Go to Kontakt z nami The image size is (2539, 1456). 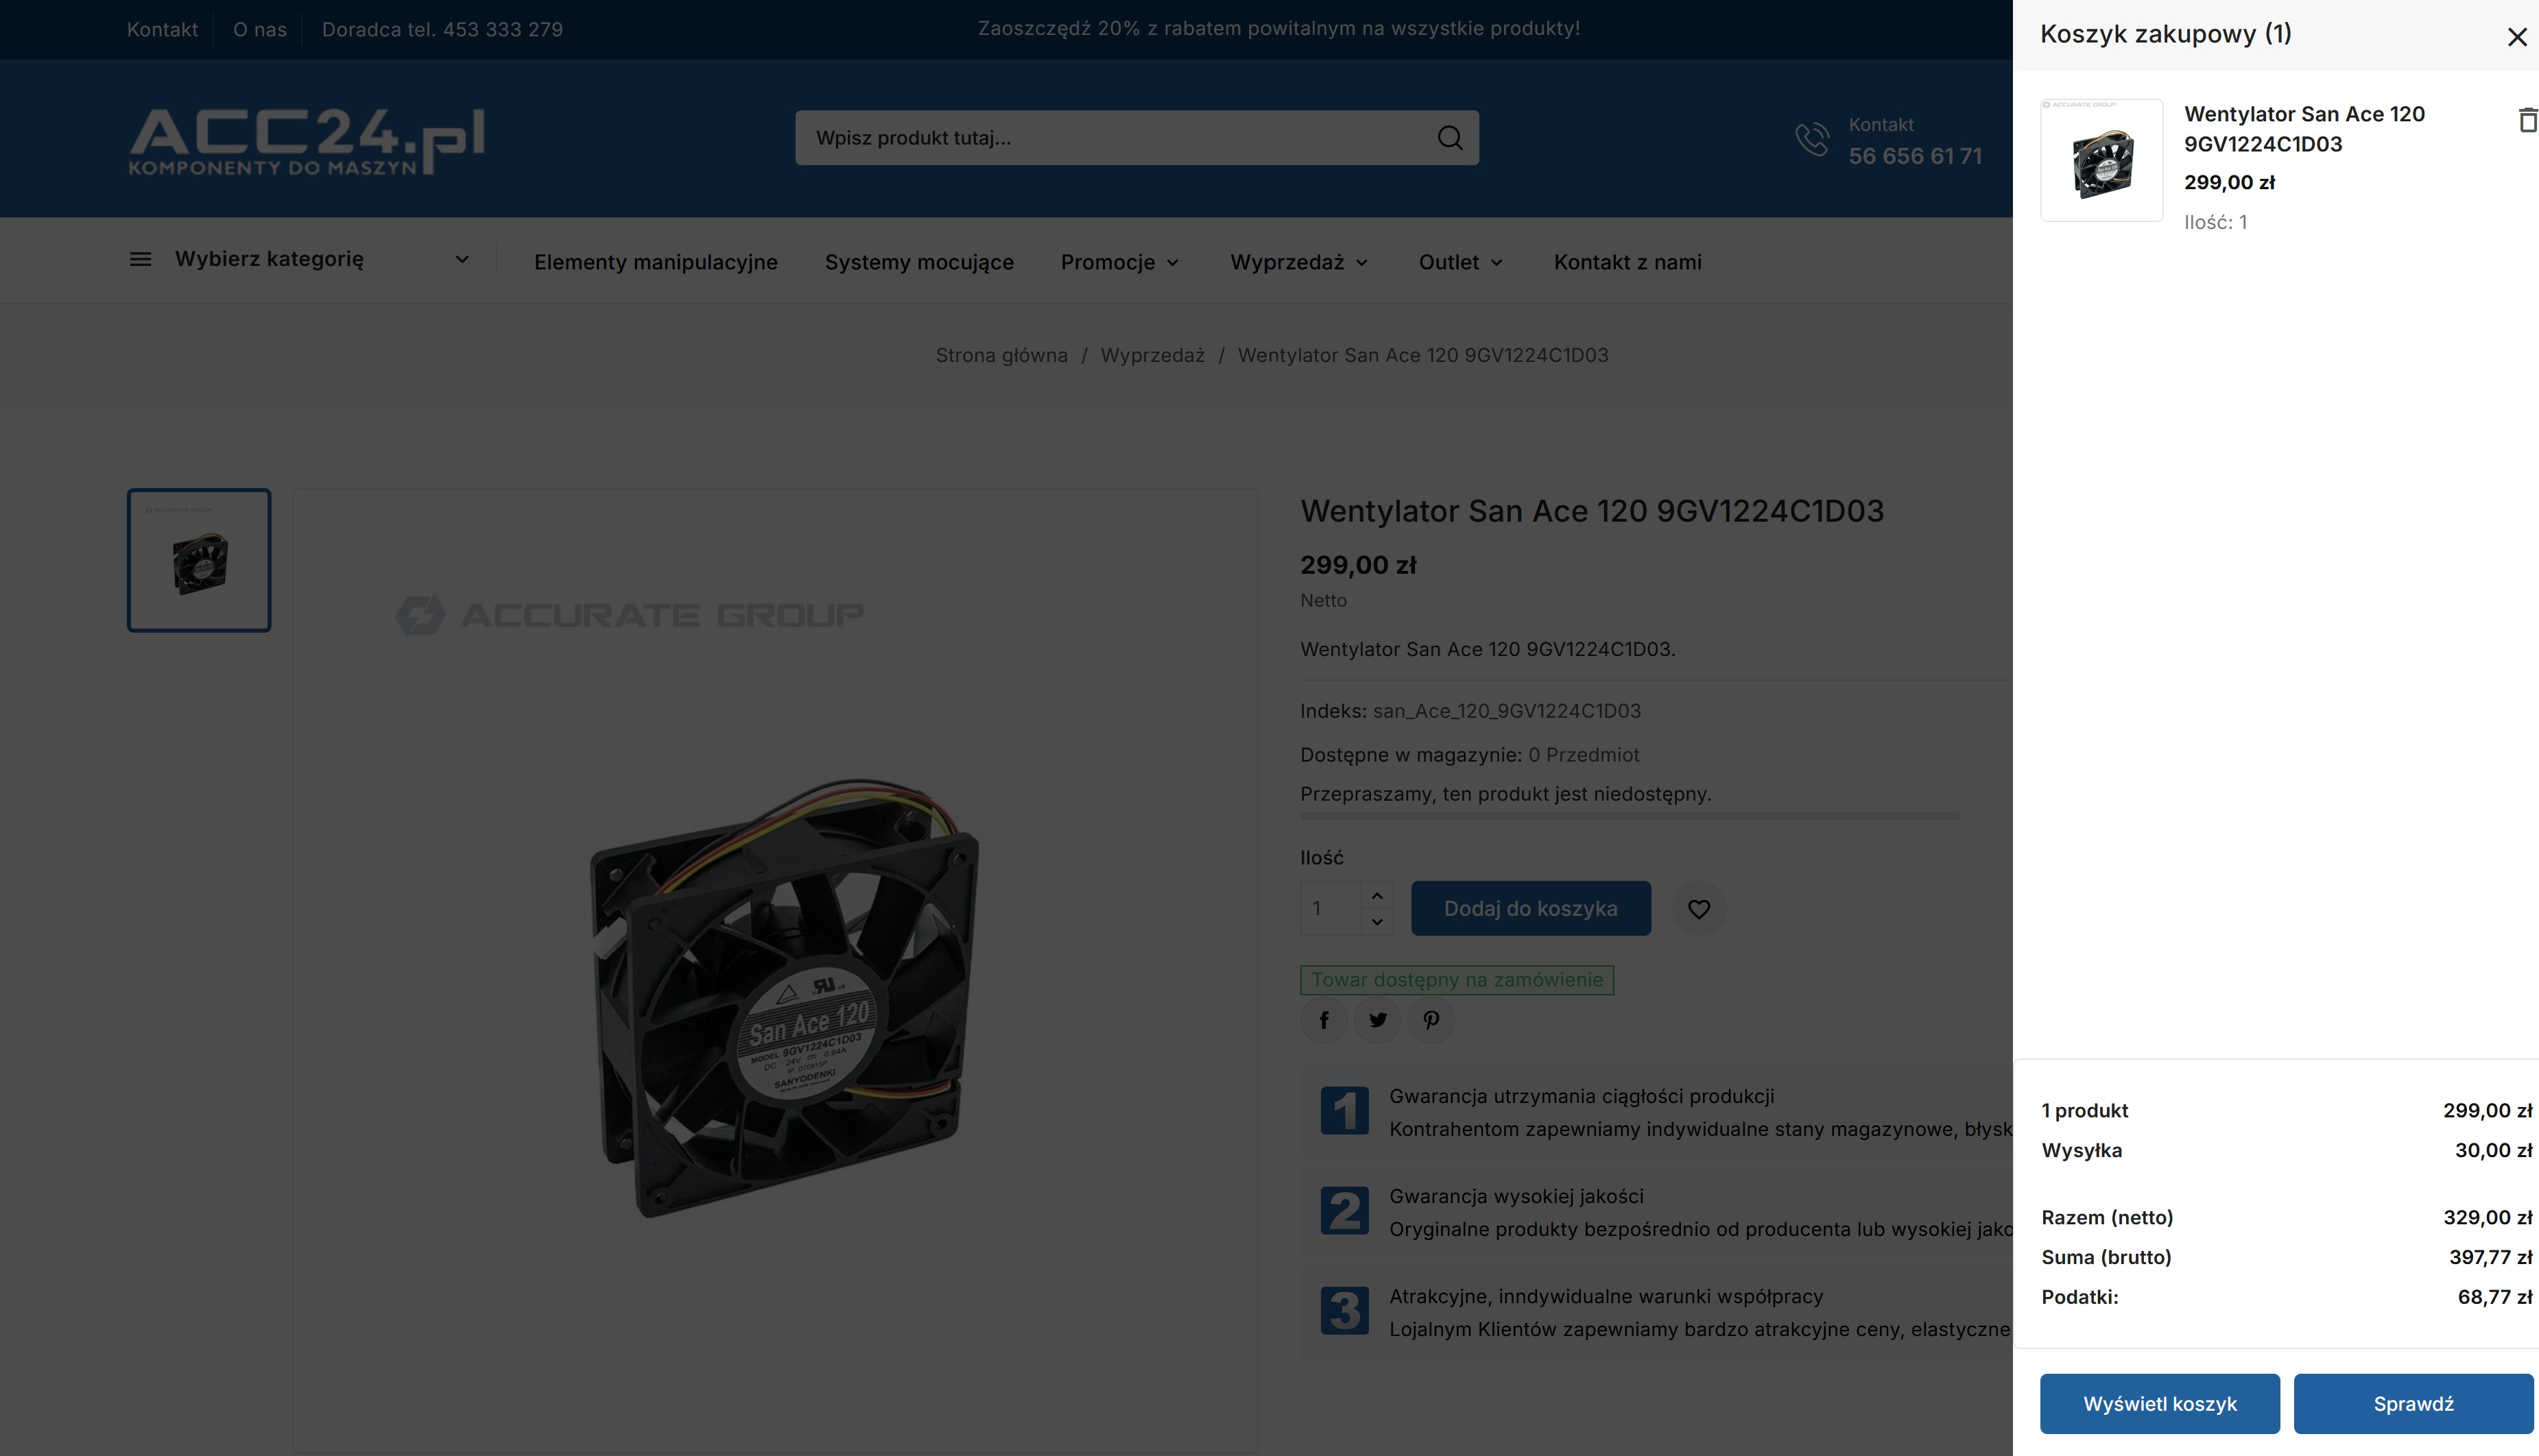[x=1627, y=262]
